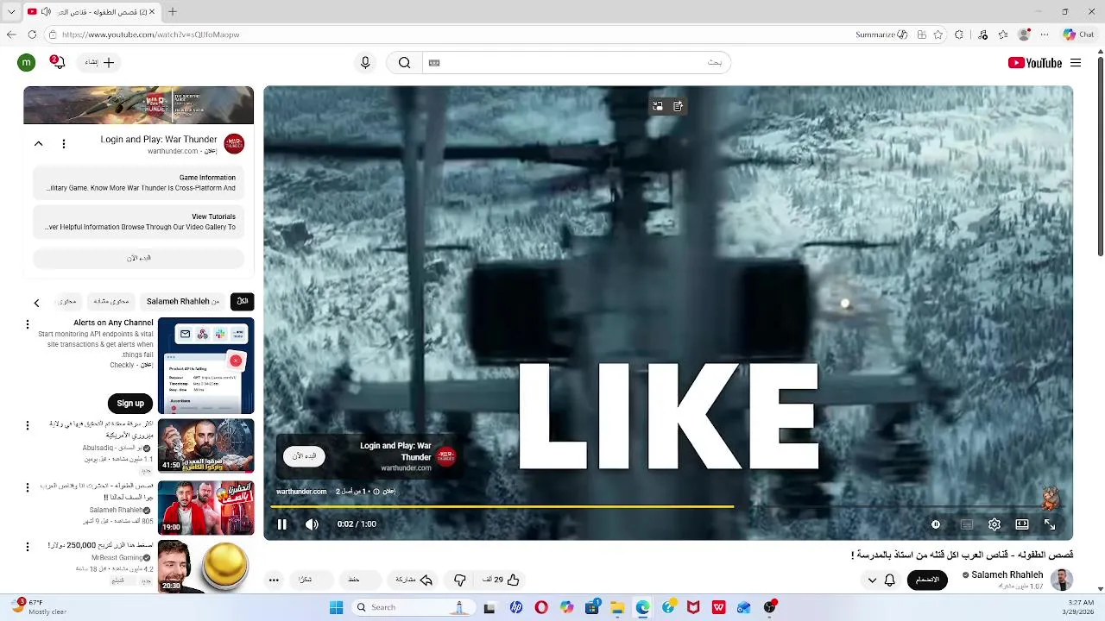The image size is (1105, 621).
Task: Open options for MrBeast Gaming video
Action: 28,547
